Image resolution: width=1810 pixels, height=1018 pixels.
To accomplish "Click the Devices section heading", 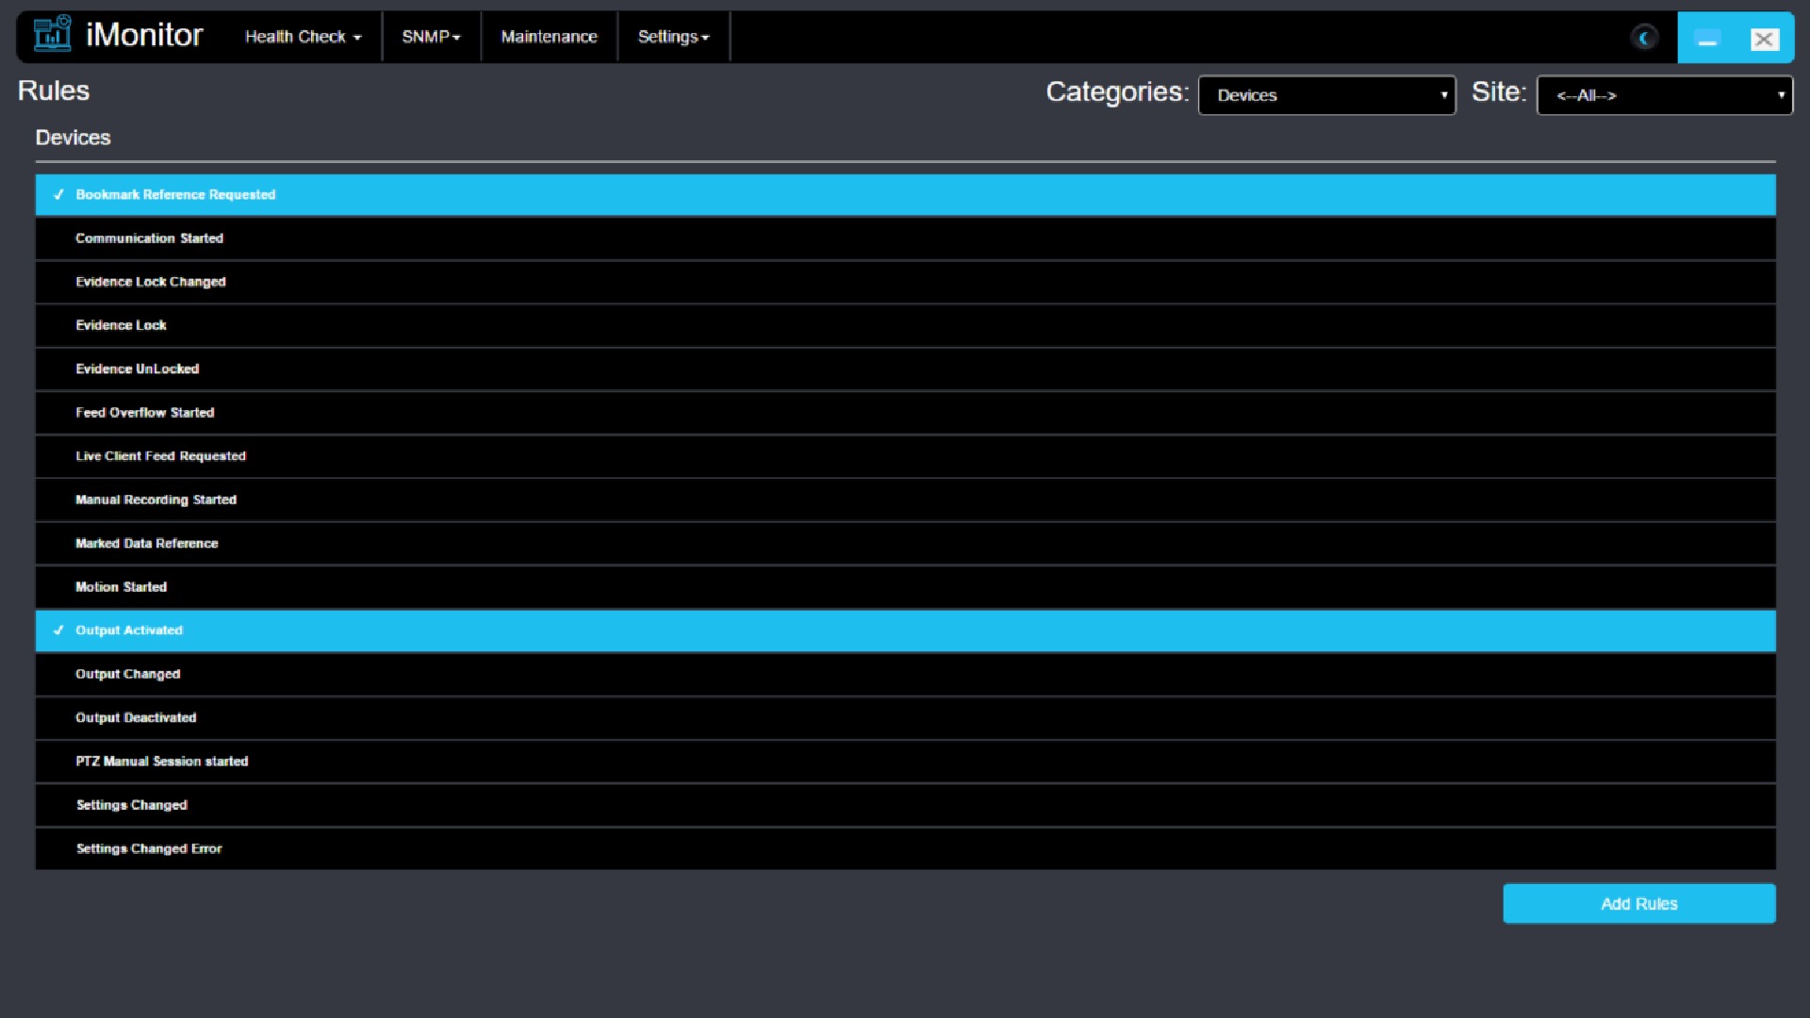I will [x=73, y=138].
